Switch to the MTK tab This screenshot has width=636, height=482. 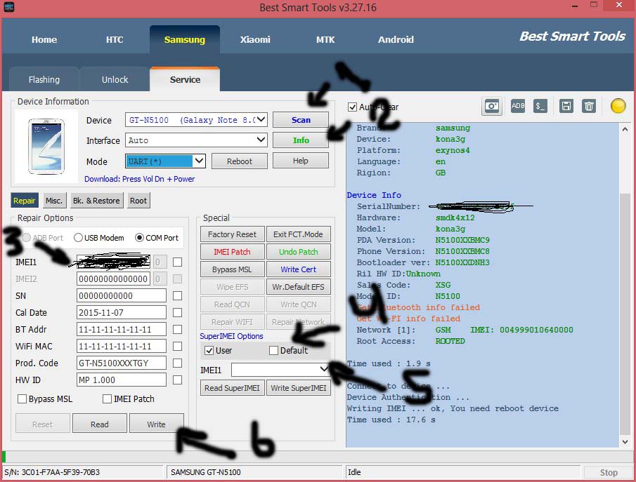pyautogui.click(x=325, y=40)
